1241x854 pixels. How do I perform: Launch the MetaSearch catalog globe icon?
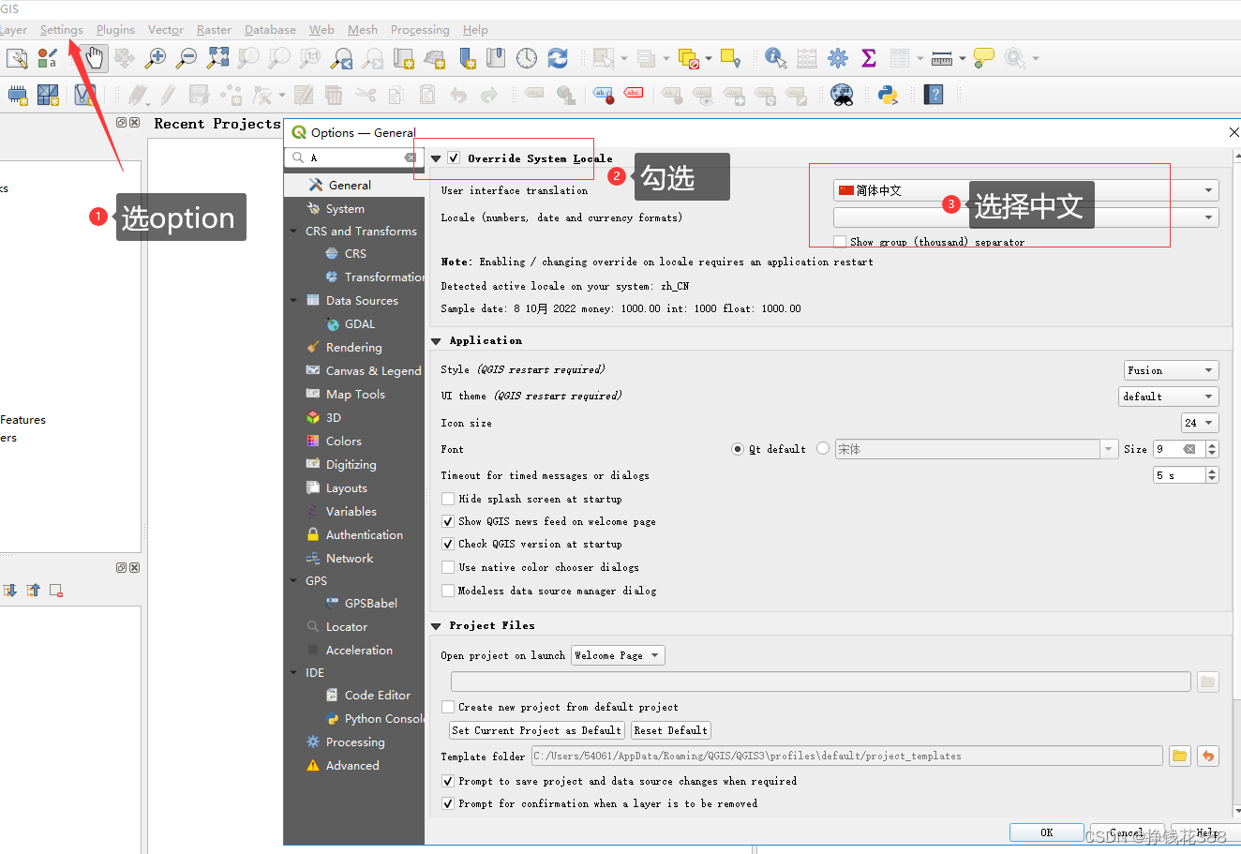(842, 94)
